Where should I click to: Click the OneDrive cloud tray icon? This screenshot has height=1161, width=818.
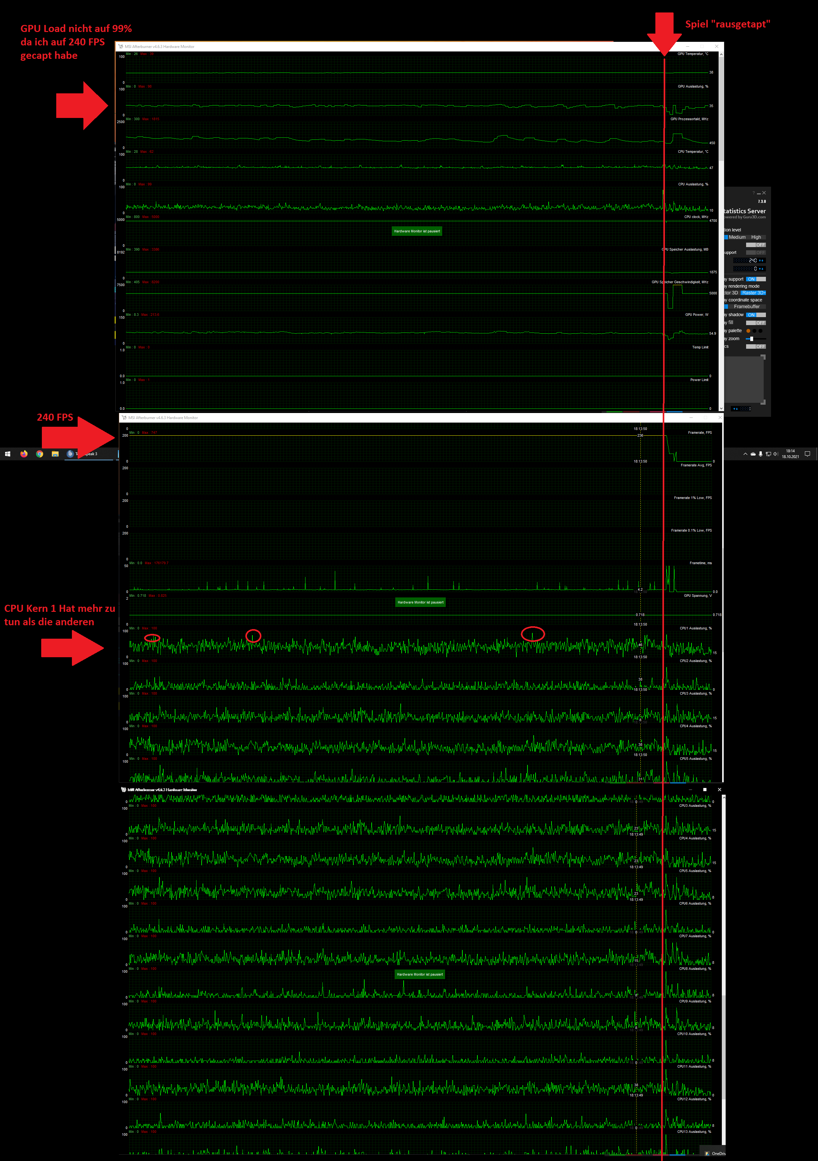(753, 454)
